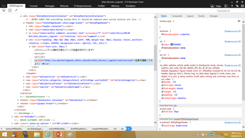Image resolution: width=245 pixels, height=138 pixels.
Task: Open the UI Responsiveness tab
Action: (83, 6)
